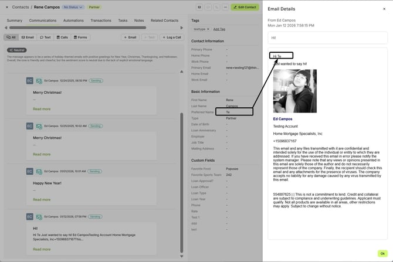Filter the feed by Forms
Image resolution: width=393 pixels, height=262 pixels.
pyautogui.click(x=80, y=37)
